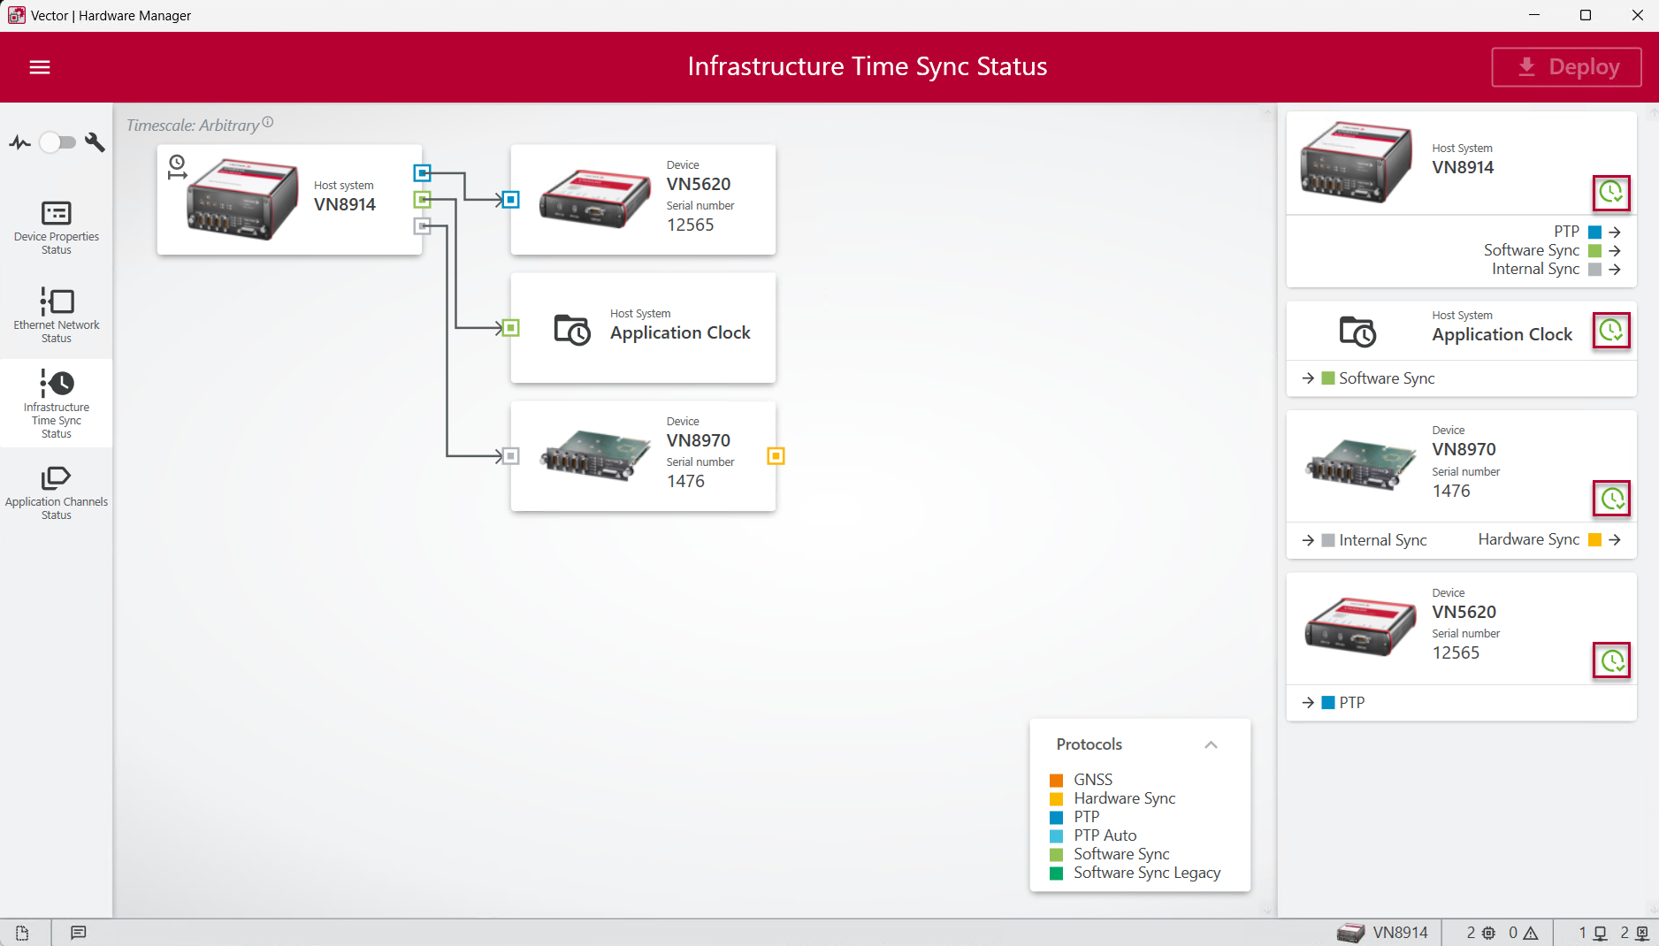Open the hamburger navigation menu

(x=40, y=67)
